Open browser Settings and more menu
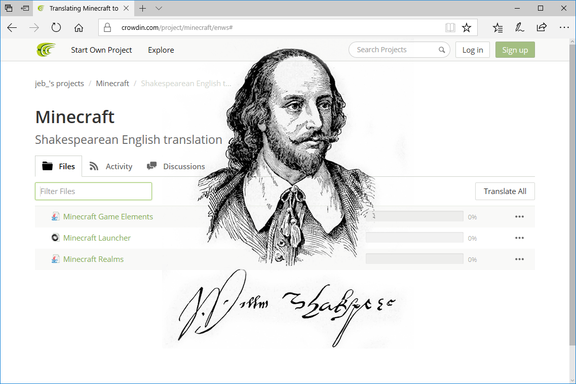 [564, 28]
